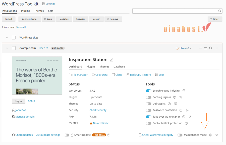Click the orange issue alert icon
The height and width of the screenshot is (145, 226).
pos(177,48)
